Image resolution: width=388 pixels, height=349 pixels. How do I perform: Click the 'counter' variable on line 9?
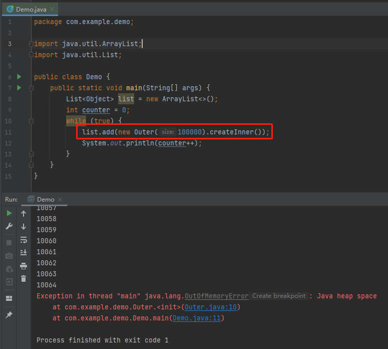[96, 110]
